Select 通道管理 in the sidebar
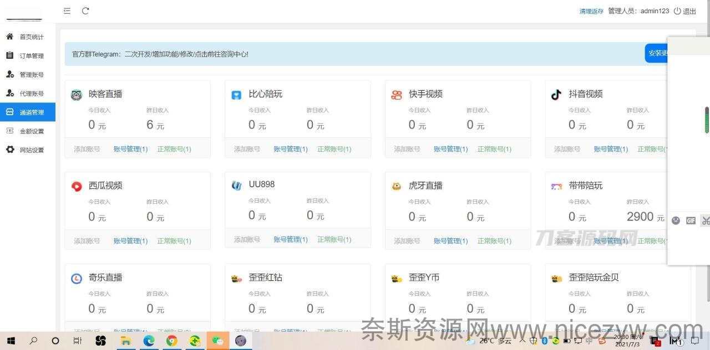The height and width of the screenshot is (350, 710). click(28, 112)
